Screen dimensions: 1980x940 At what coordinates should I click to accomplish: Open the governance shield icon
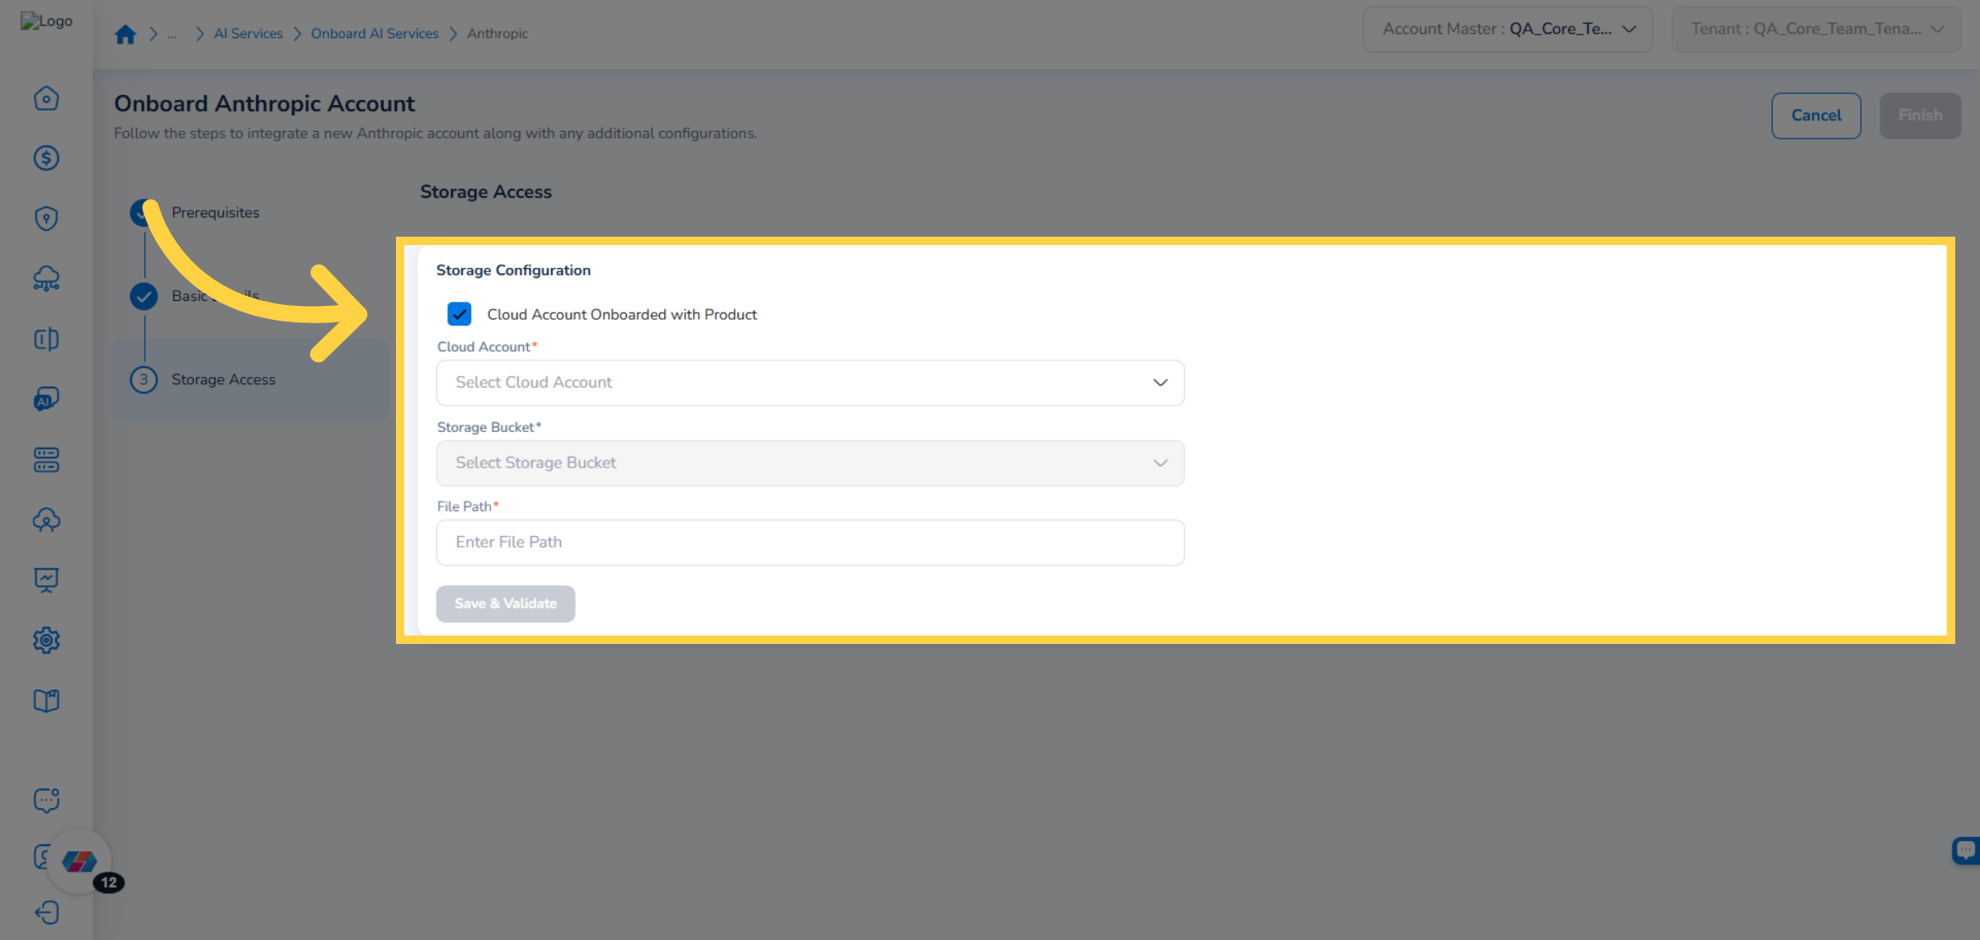[x=46, y=218]
